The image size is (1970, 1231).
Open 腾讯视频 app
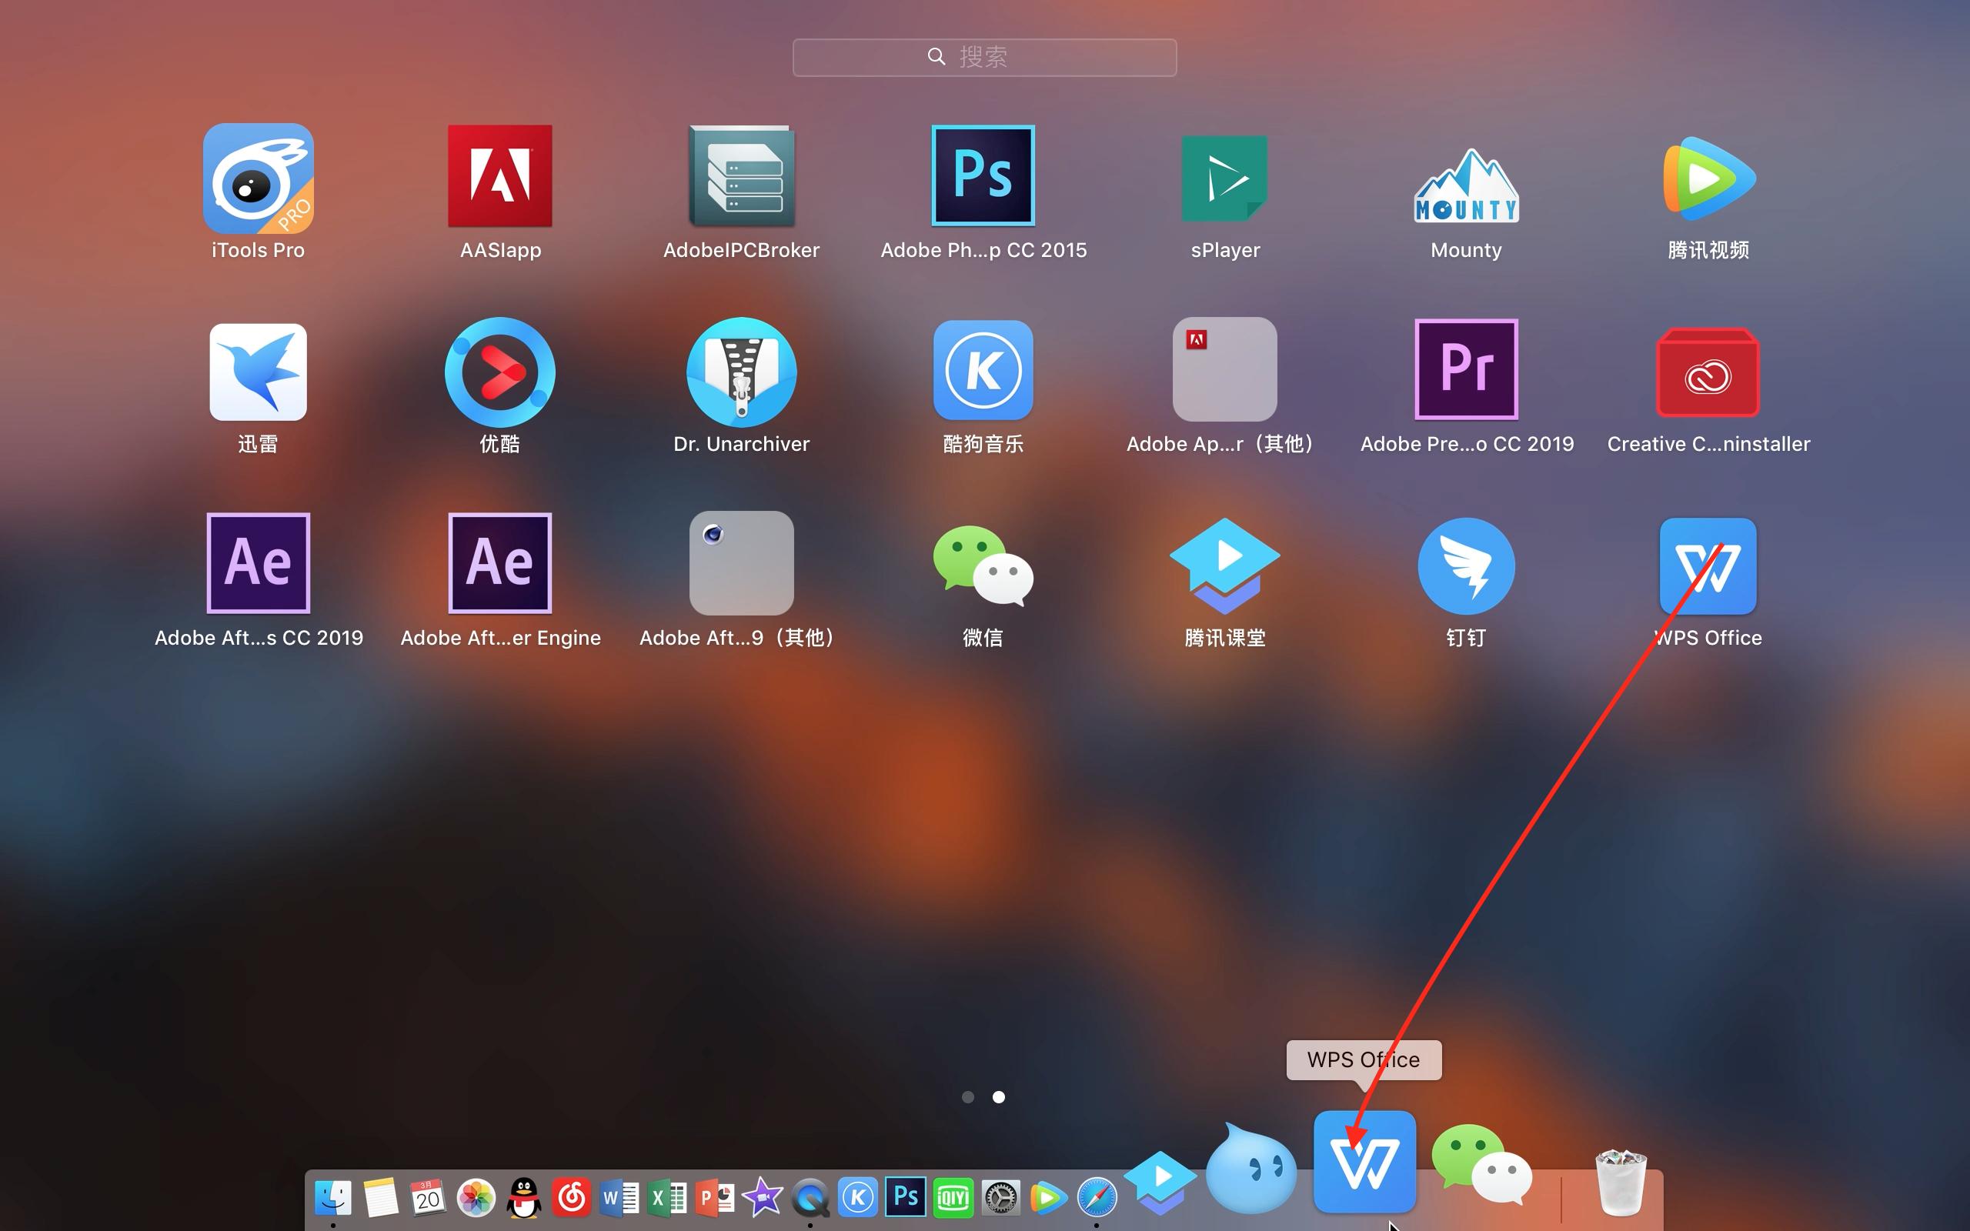[x=1707, y=178]
